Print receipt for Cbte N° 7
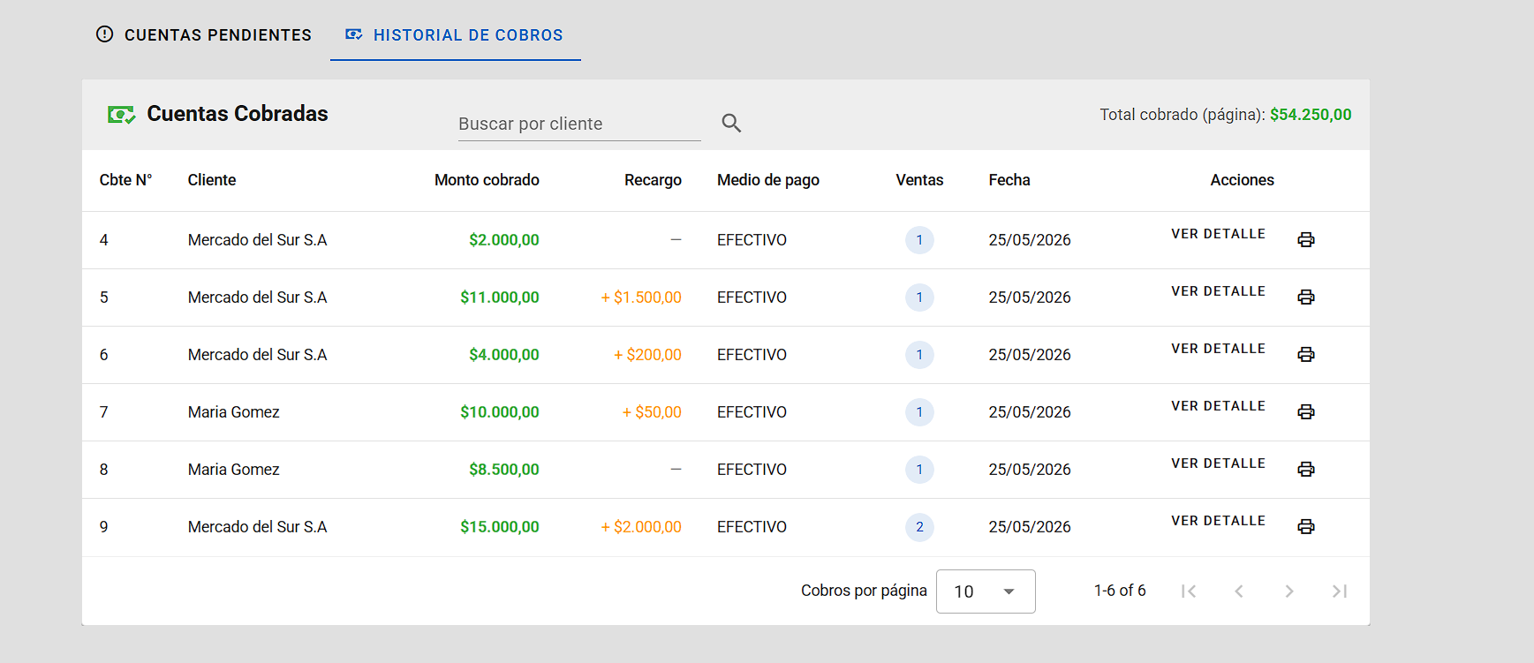 point(1306,412)
